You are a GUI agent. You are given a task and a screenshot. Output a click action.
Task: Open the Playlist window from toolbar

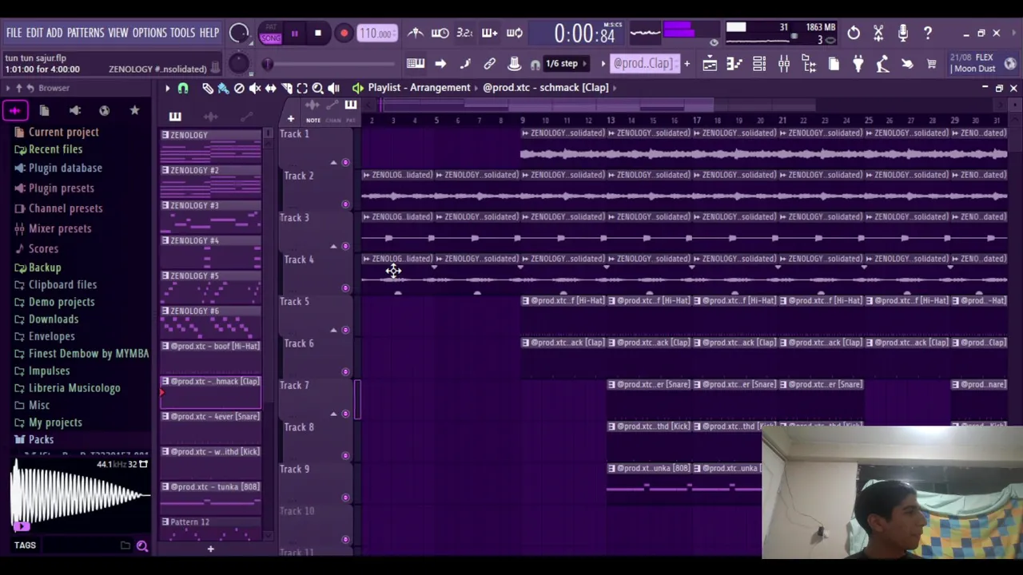pyautogui.click(x=710, y=64)
